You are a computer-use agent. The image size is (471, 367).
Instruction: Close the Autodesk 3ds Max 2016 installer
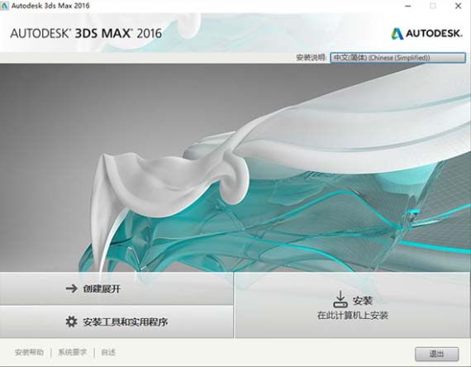[458, 6]
